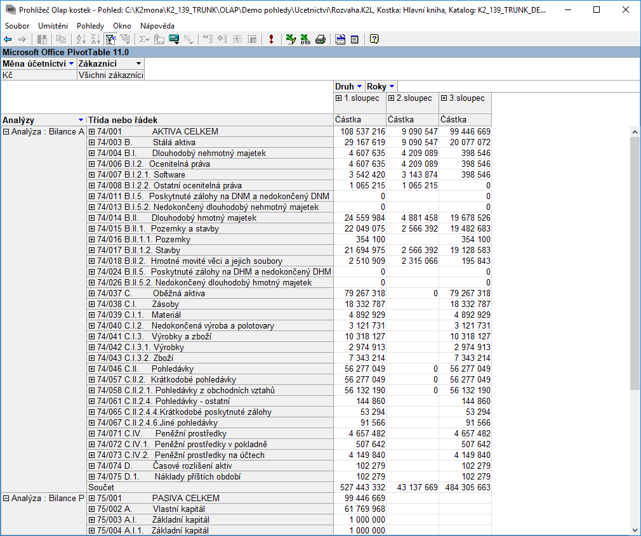641x536 pixels.
Task: Click the help question mark icon
Action: [374, 39]
